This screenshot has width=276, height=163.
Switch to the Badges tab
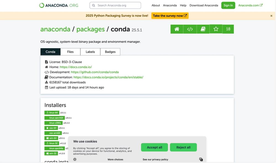coord(110,52)
